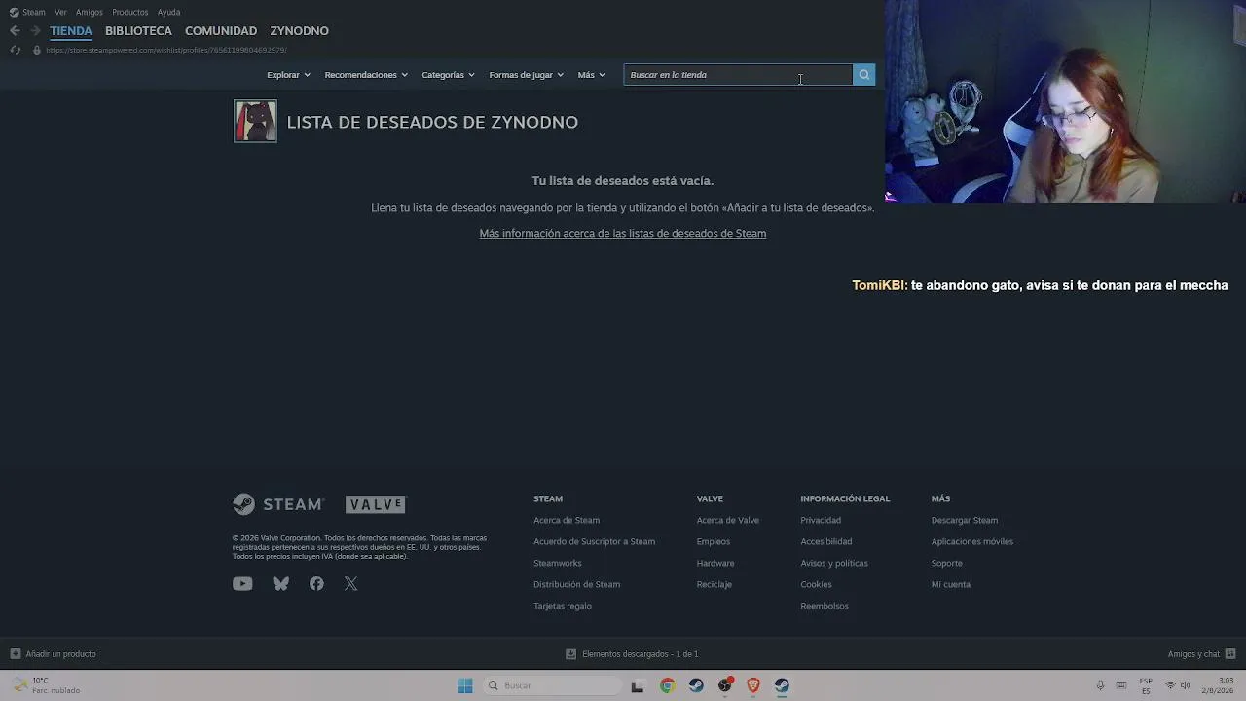The height and width of the screenshot is (701, 1246).
Task: Open Zynodno's profile avatar picture
Action: pos(255,122)
